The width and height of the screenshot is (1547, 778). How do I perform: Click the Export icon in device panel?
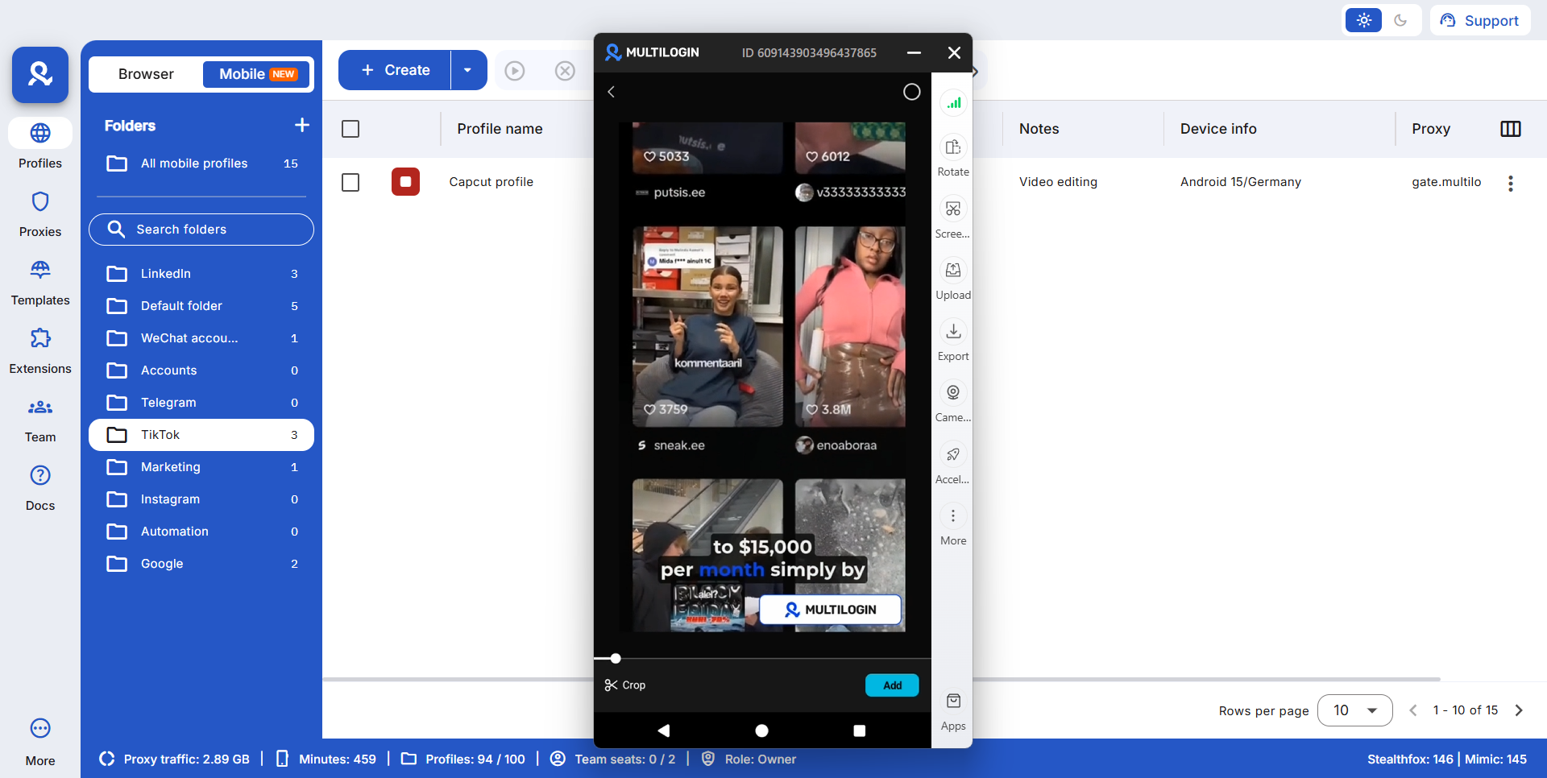click(953, 332)
